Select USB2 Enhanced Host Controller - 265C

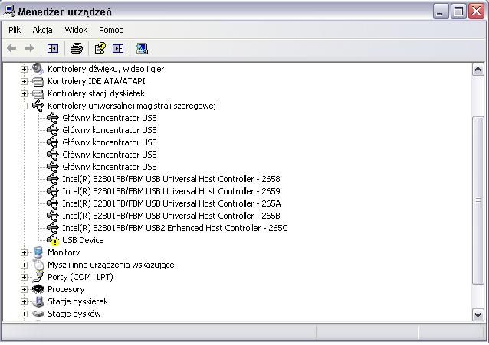pos(175,228)
